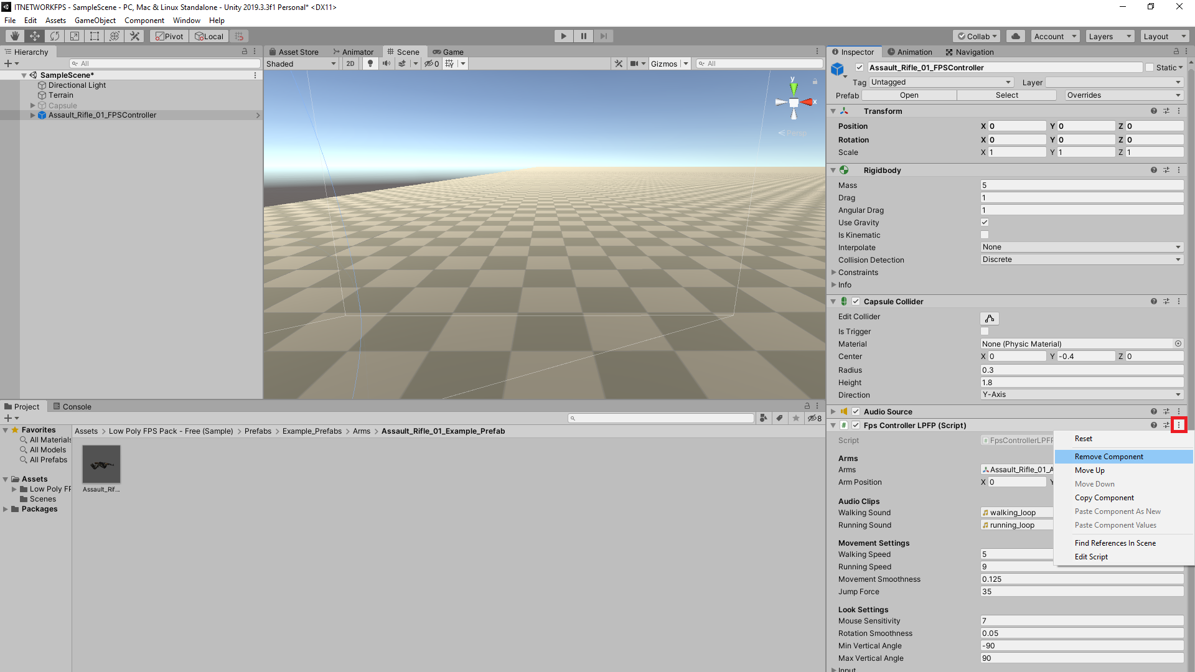The width and height of the screenshot is (1195, 672).
Task: Open the prefab using the Open button
Action: 908,95
